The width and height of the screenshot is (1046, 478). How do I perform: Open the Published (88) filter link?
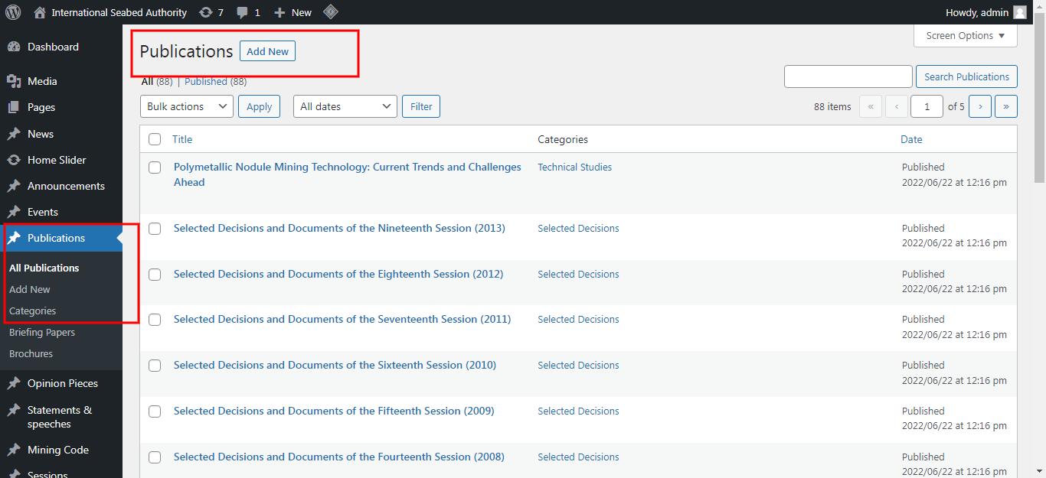coord(215,81)
